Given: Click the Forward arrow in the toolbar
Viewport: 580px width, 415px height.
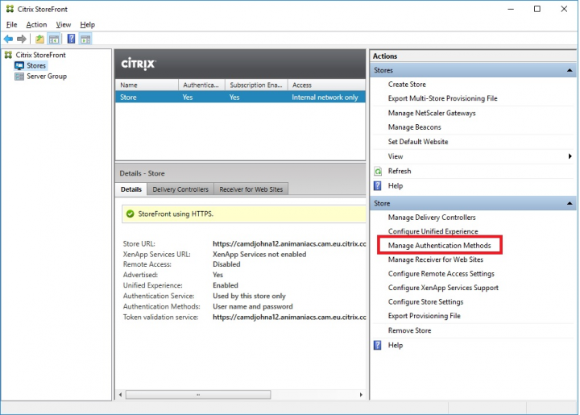Looking at the screenshot, I should tap(22, 39).
